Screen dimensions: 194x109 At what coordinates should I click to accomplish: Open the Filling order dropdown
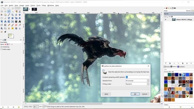pos(137,84)
